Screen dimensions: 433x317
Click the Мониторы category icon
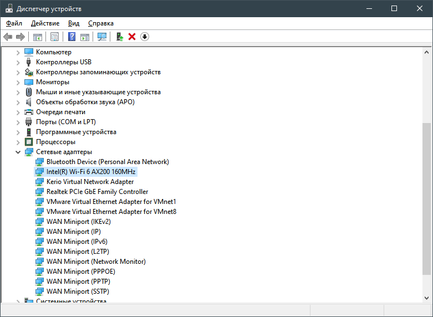tap(29, 82)
